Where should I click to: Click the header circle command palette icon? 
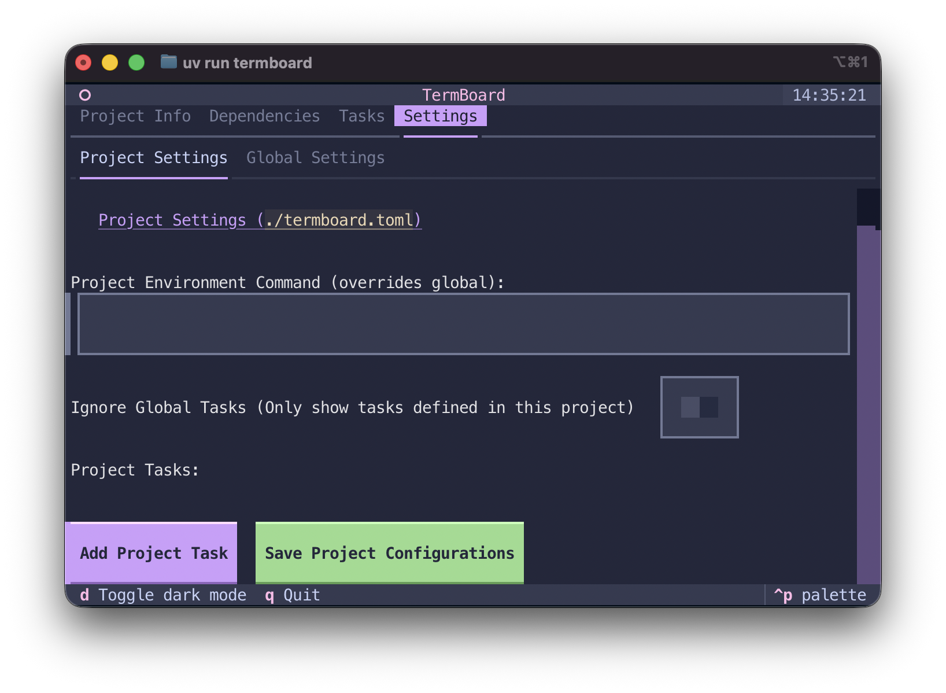coord(85,95)
